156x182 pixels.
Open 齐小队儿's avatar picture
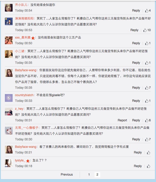tap(9, 7)
